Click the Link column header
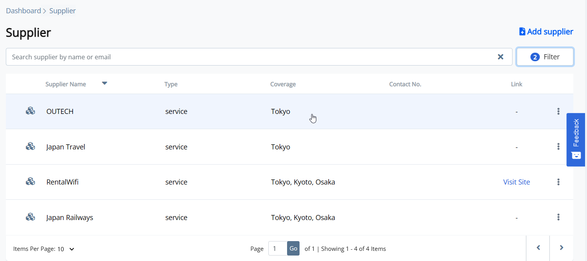587x261 pixels. tap(516, 84)
